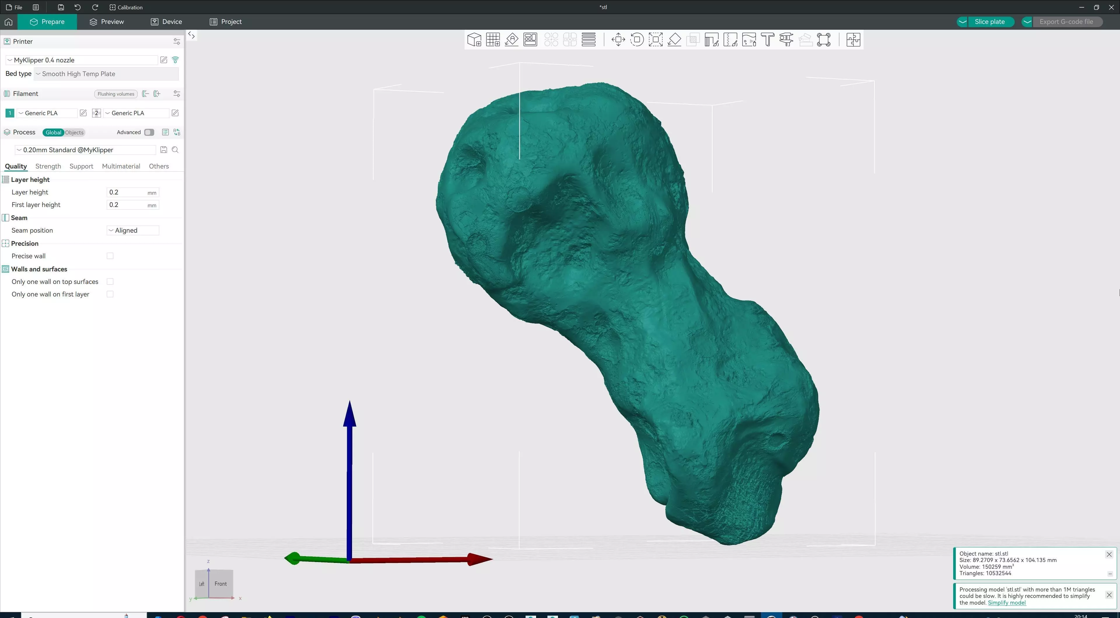Viewport: 1120px width, 618px height.
Task: Select the Move tool
Action: click(x=618, y=40)
